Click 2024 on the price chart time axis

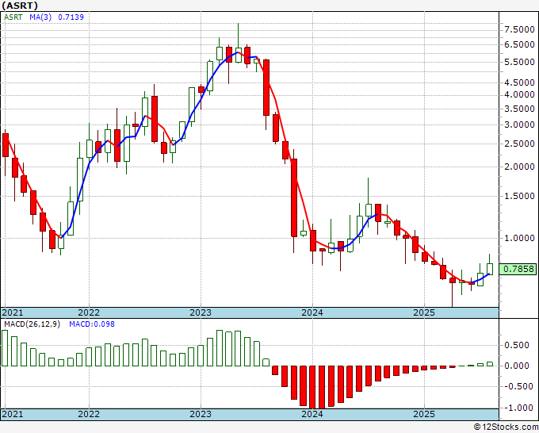312,312
